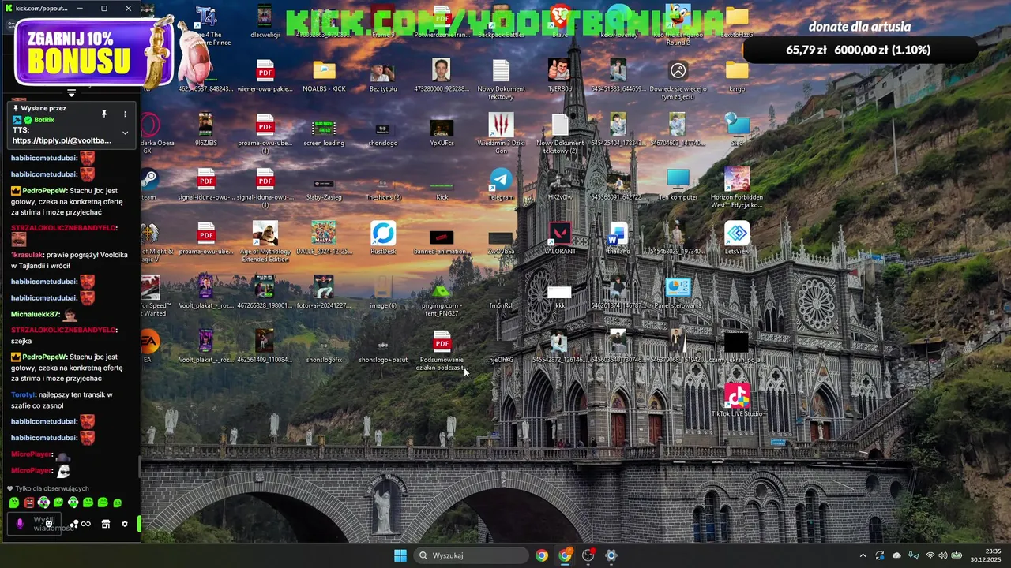Open emoji picker in message box
This screenshot has height=568, width=1011.
49,523
